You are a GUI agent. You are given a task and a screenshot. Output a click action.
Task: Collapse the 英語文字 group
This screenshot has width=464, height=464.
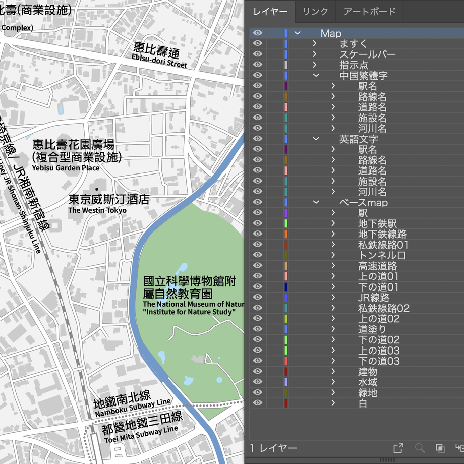point(316,139)
